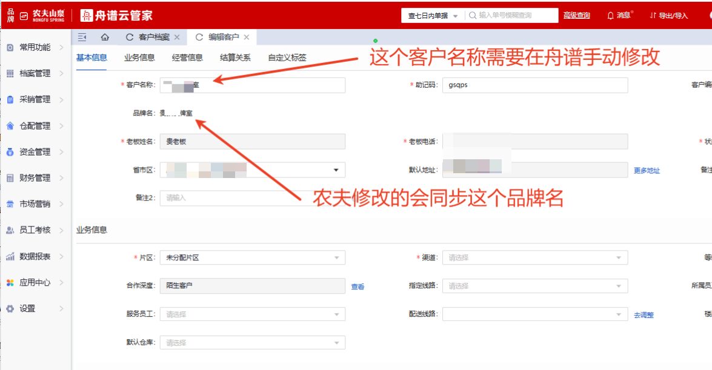The height and width of the screenshot is (370, 712).
Task: Click the 去调整 link
Action: point(644,315)
